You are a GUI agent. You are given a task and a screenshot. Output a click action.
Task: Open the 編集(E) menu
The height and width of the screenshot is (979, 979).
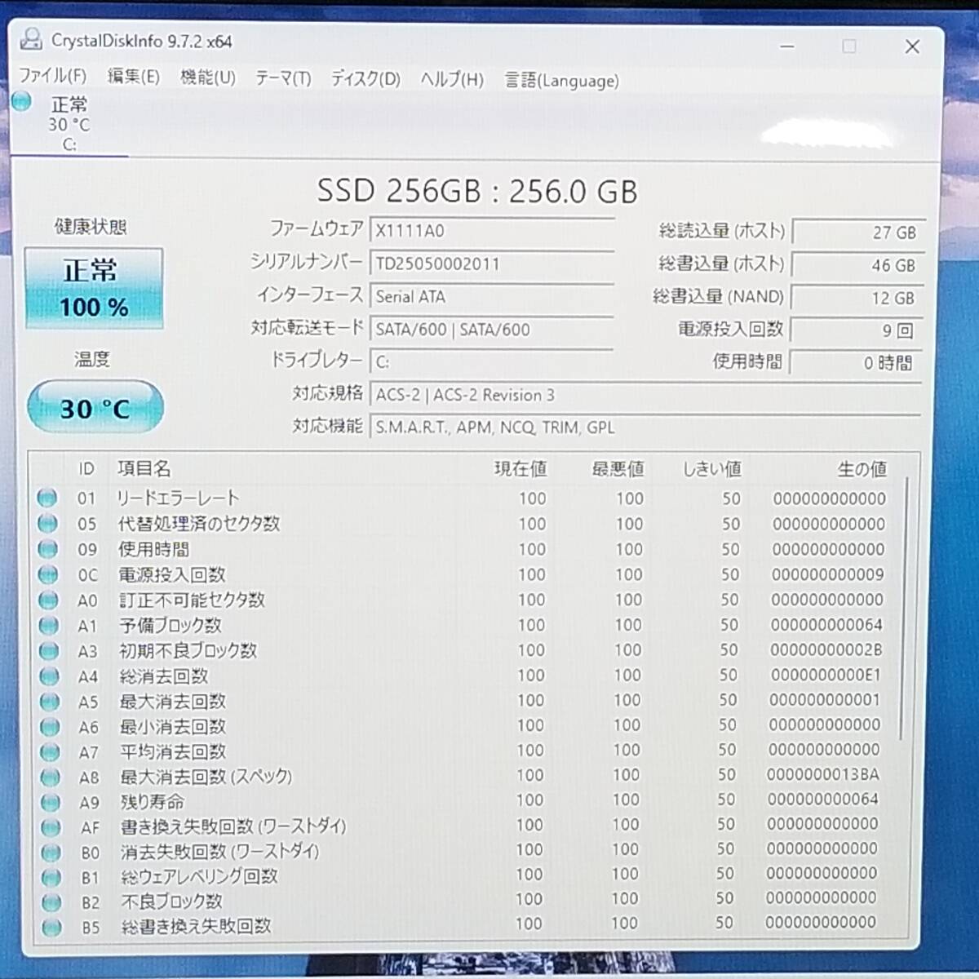coord(134,77)
